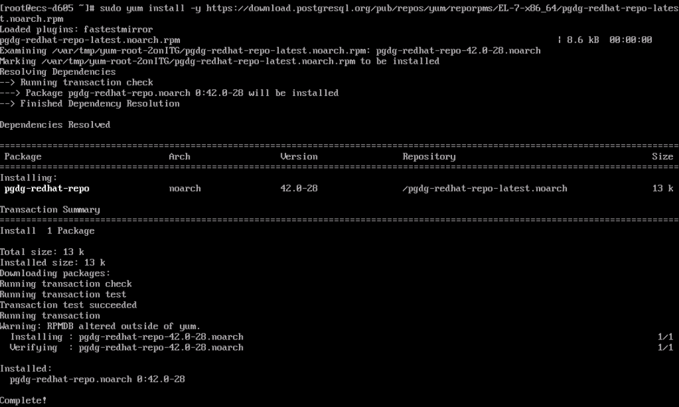
Task: Click 'Warning: RPMDB altered outside of yum.' line
Action: click(100, 326)
